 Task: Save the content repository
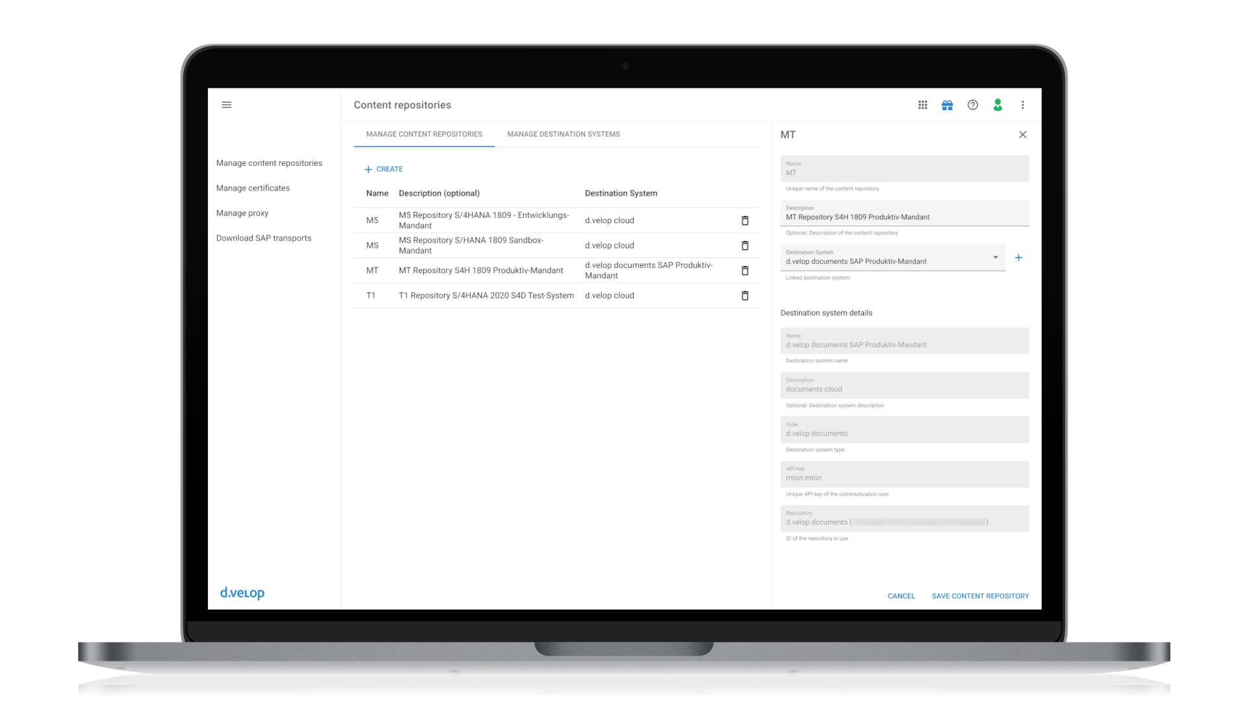[980, 596]
